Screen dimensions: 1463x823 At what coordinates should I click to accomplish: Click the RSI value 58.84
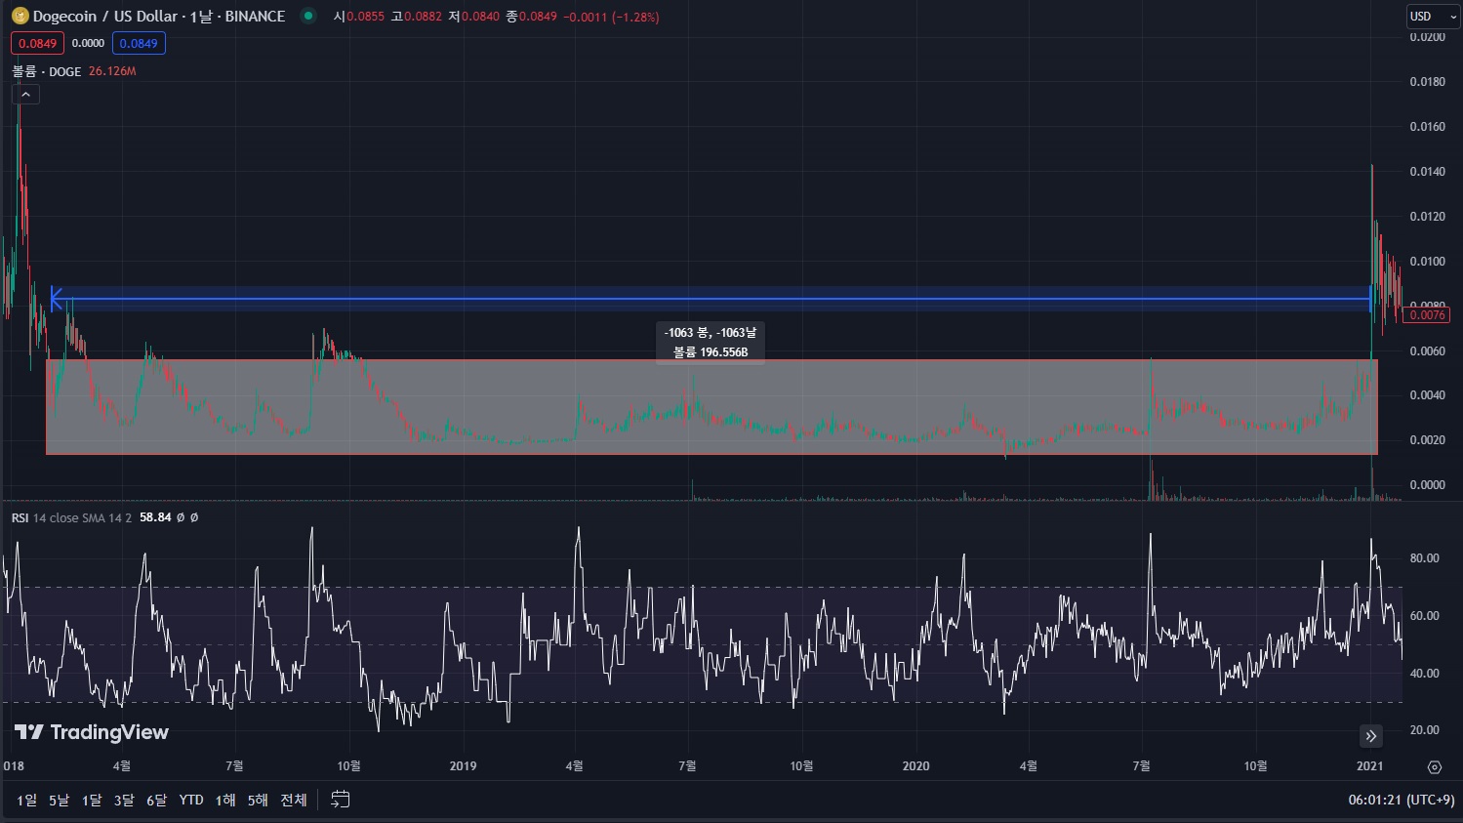(x=155, y=517)
